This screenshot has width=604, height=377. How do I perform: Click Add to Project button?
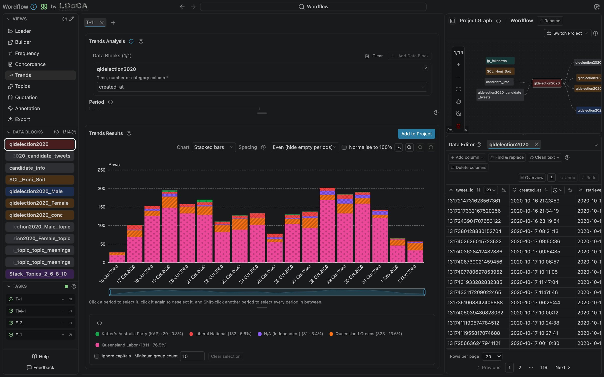pos(416,134)
